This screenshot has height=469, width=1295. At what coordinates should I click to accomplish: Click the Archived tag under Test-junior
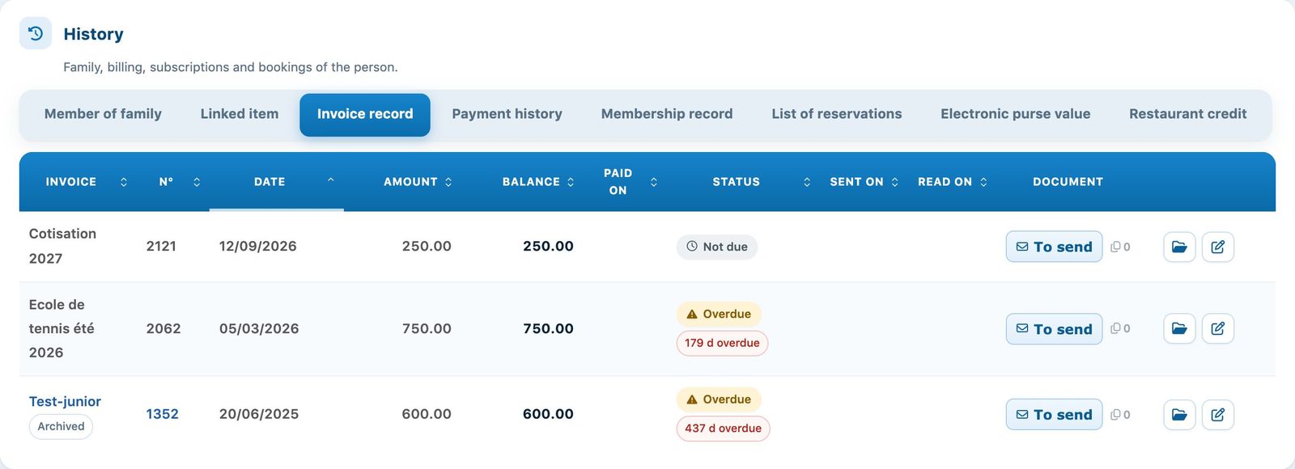pos(61,426)
